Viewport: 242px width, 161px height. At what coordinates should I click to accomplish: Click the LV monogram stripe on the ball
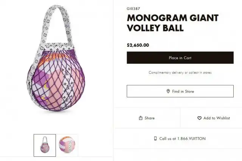(x=68, y=88)
